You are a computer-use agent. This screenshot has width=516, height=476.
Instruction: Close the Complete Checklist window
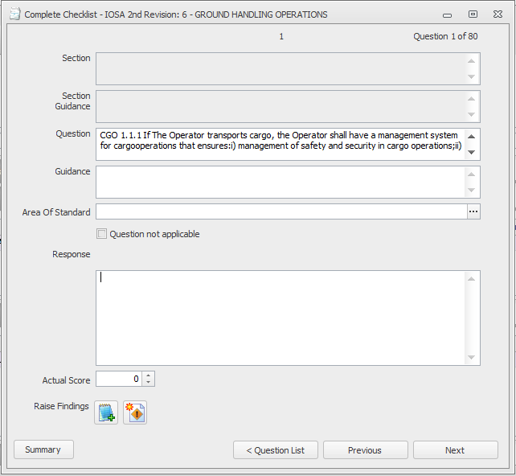498,14
